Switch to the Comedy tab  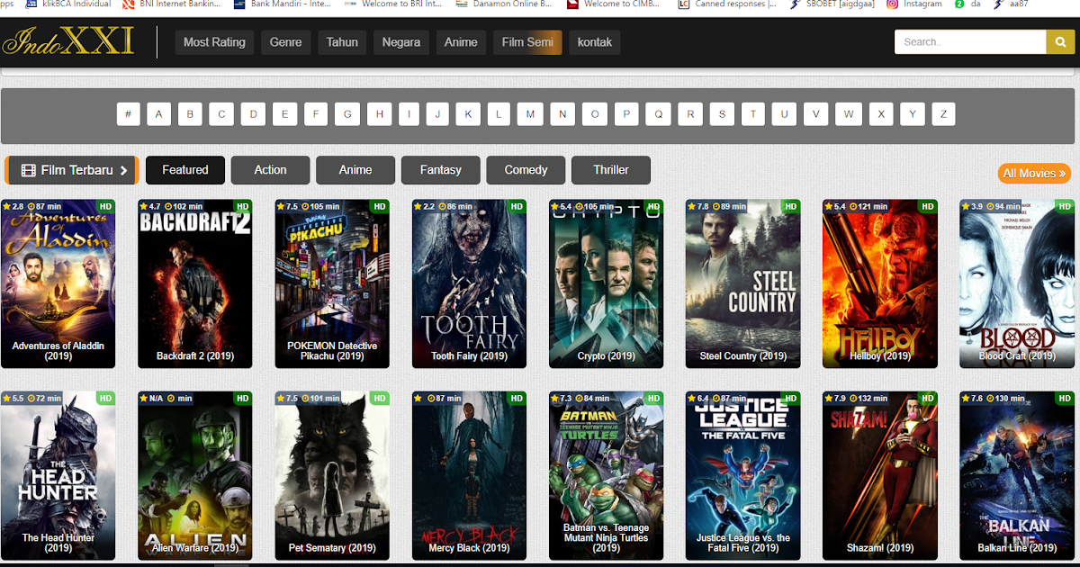[526, 169]
